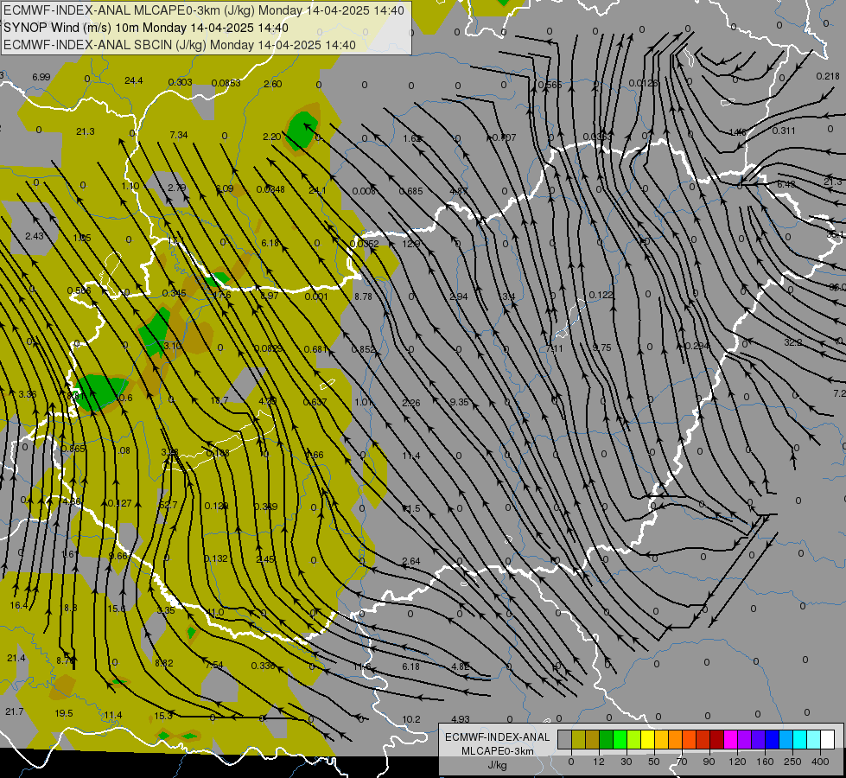Viewport: 846px width, 778px height.
Task: Click the map value 2.94
Action: [x=459, y=297]
